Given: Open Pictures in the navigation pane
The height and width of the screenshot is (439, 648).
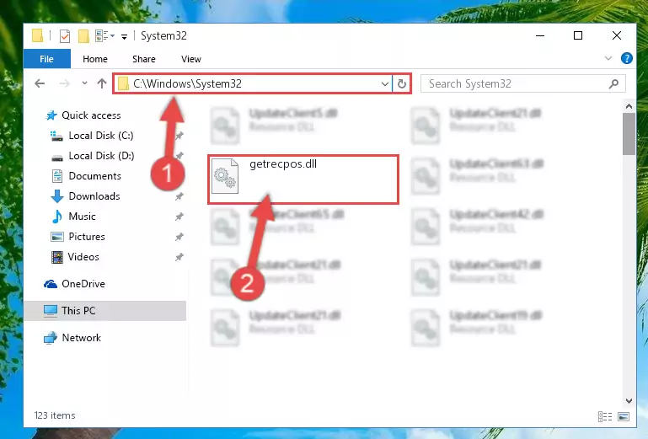Looking at the screenshot, I should [87, 237].
